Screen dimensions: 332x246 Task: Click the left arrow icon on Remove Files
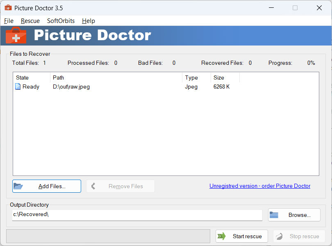click(93, 186)
